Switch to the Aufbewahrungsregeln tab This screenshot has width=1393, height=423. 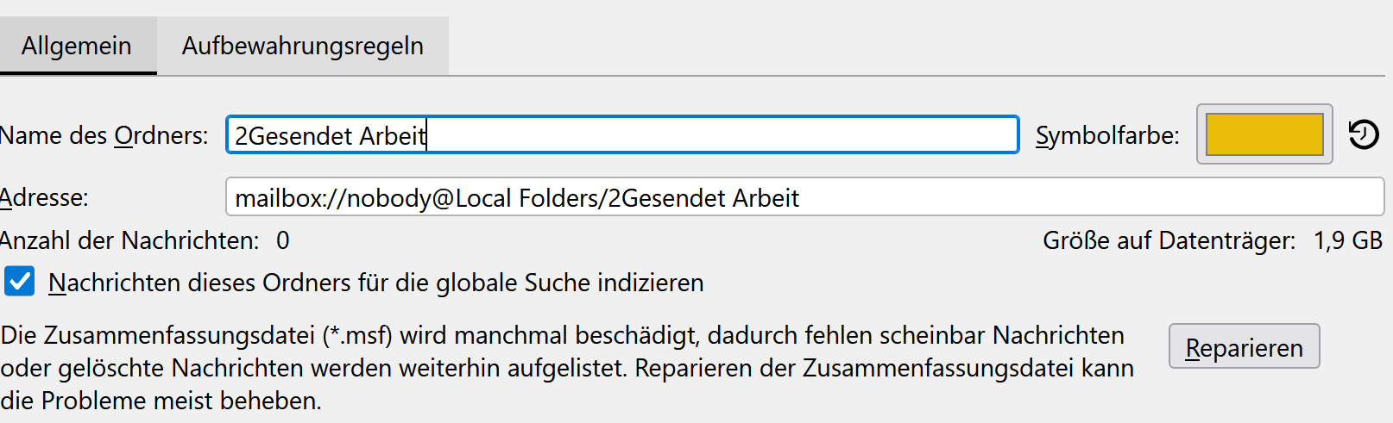pos(302,46)
